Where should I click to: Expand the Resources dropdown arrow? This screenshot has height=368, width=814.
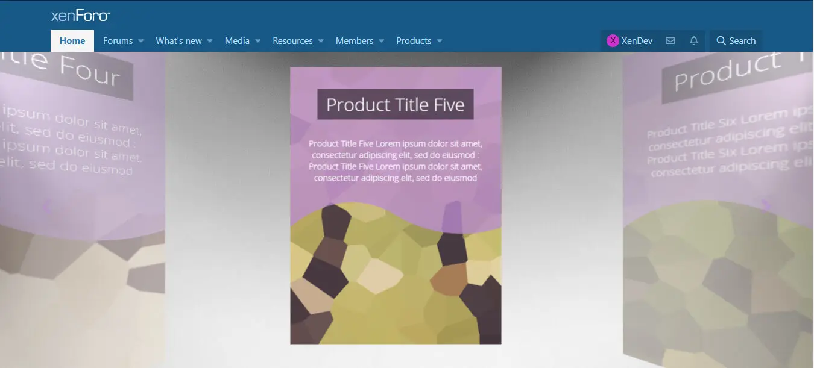pos(321,41)
